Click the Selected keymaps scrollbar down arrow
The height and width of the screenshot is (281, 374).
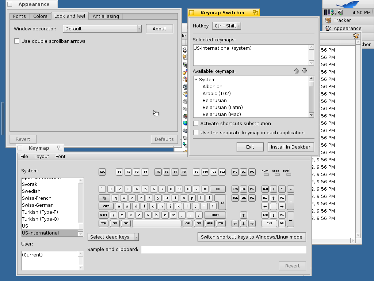pyautogui.click(x=311, y=63)
